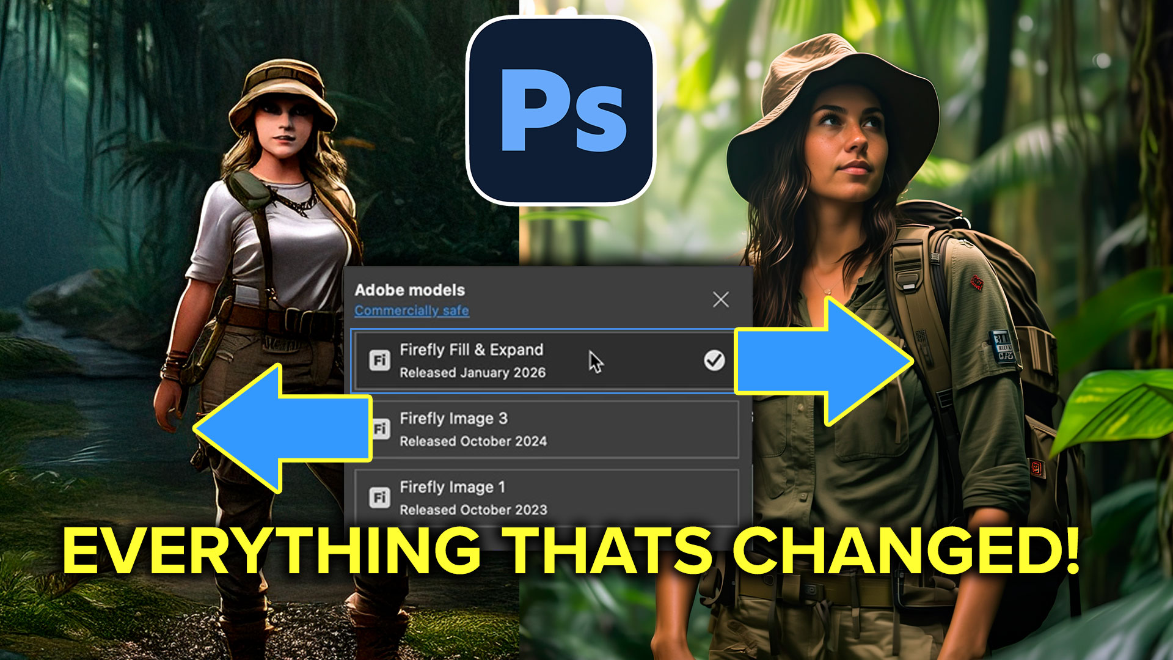Click the Fi icon beside Firefly Image 1
The height and width of the screenshot is (660, 1173).
click(380, 496)
